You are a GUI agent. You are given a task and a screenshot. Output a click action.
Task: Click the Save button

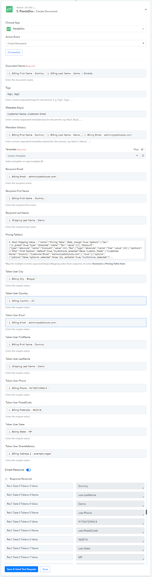pyautogui.click(x=45, y=569)
